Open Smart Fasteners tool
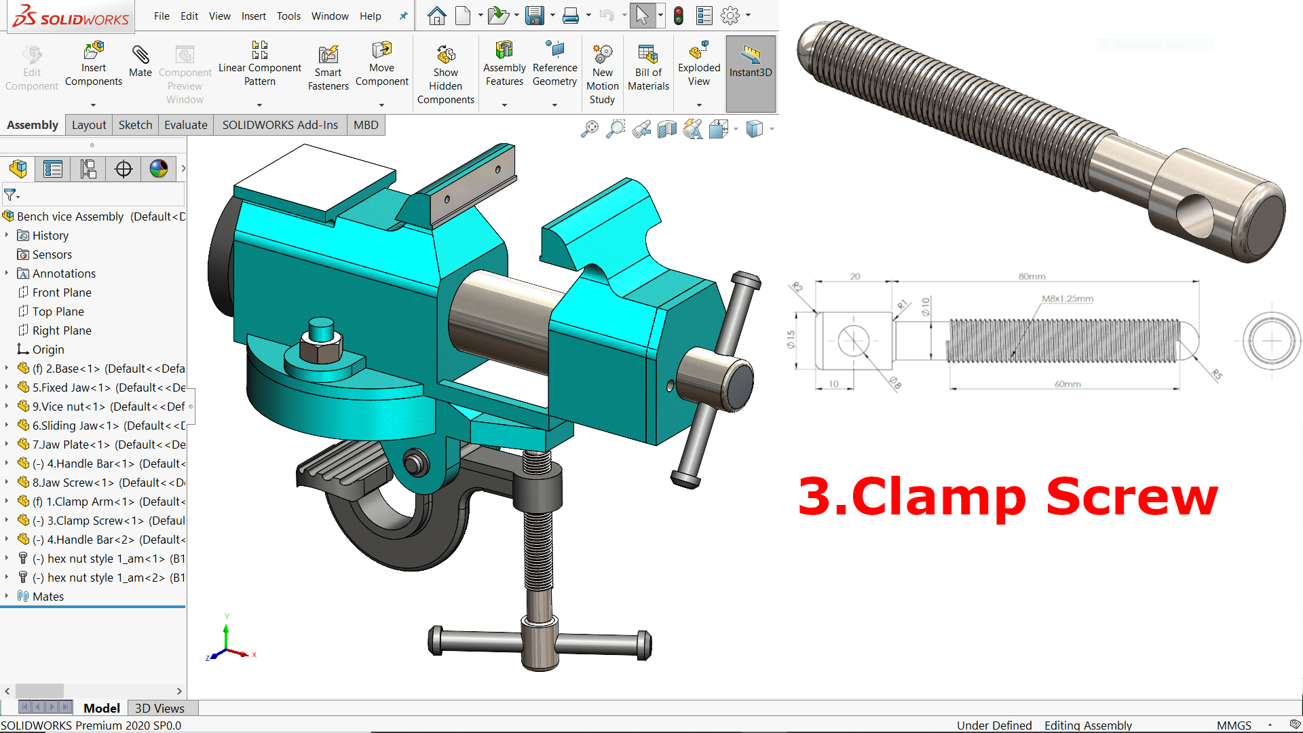This screenshot has width=1303, height=733. click(328, 55)
